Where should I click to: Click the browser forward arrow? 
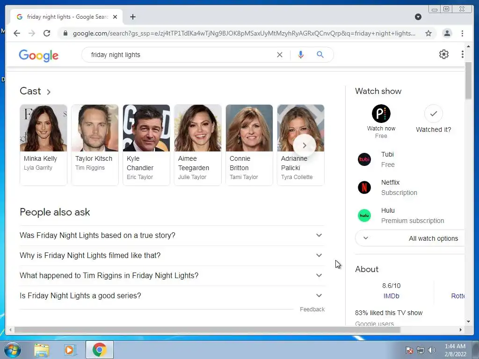[x=32, y=33]
